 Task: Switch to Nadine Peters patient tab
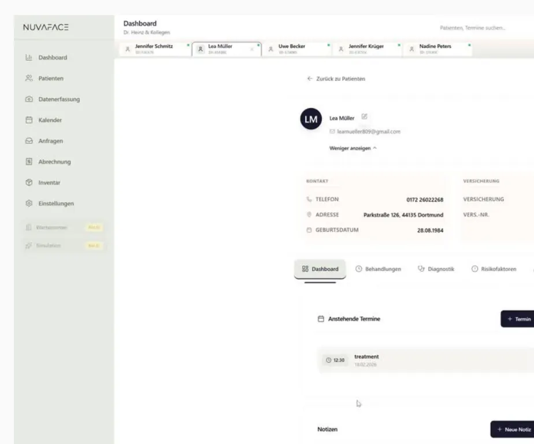click(x=439, y=49)
